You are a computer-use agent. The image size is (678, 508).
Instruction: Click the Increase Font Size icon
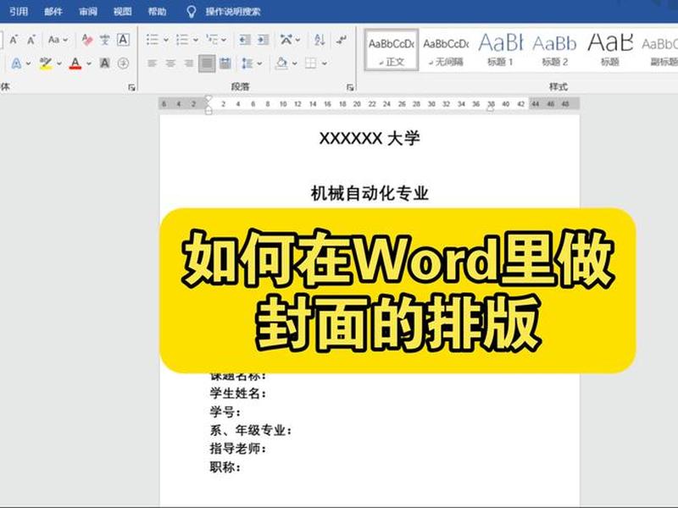coord(14,40)
